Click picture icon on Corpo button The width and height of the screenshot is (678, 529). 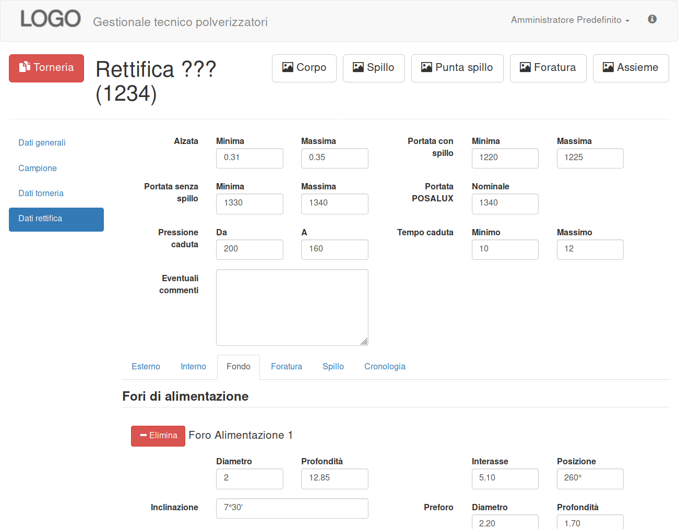[x=288, y=67]
